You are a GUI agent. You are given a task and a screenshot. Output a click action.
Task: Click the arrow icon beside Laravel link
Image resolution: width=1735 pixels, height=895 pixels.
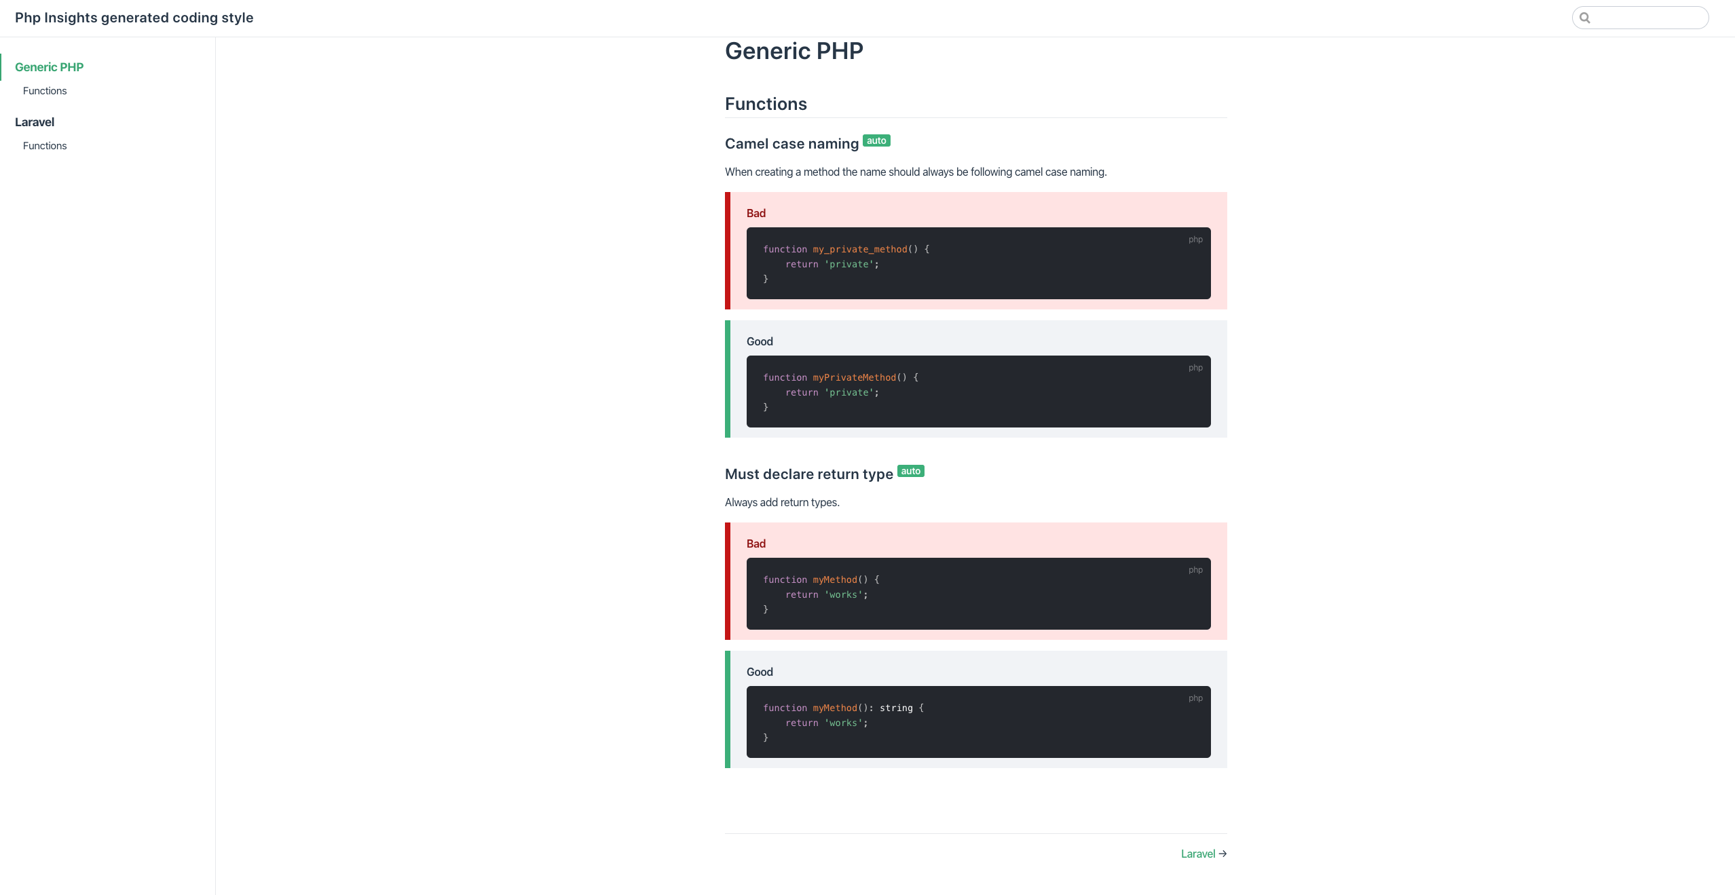click(1223, 854)
